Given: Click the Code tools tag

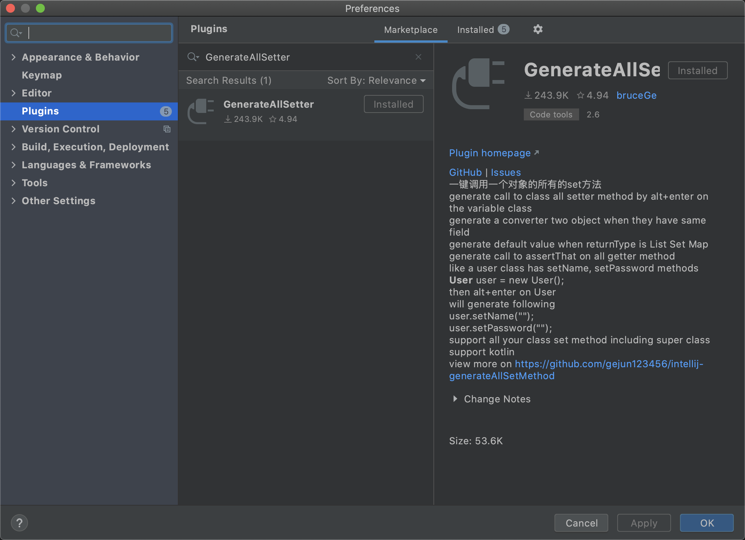Looking at the screenshot, I should (551, 114).
